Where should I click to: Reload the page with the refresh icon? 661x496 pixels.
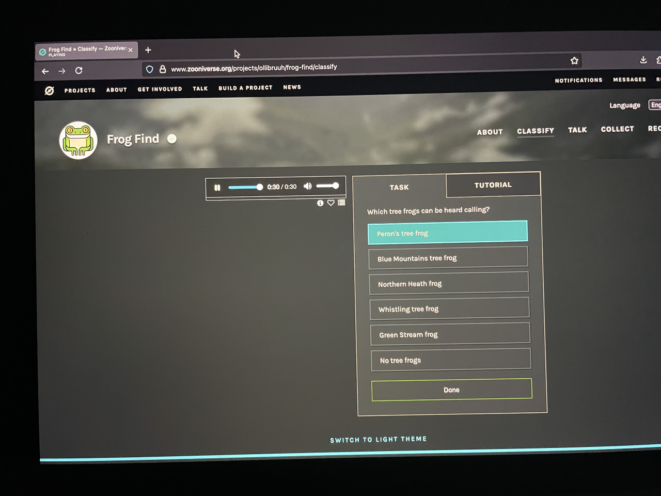coord(79,70)
